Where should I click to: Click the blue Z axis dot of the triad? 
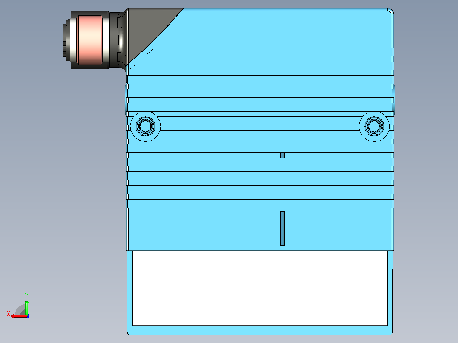pyautogui.click(x=28, y=316)
